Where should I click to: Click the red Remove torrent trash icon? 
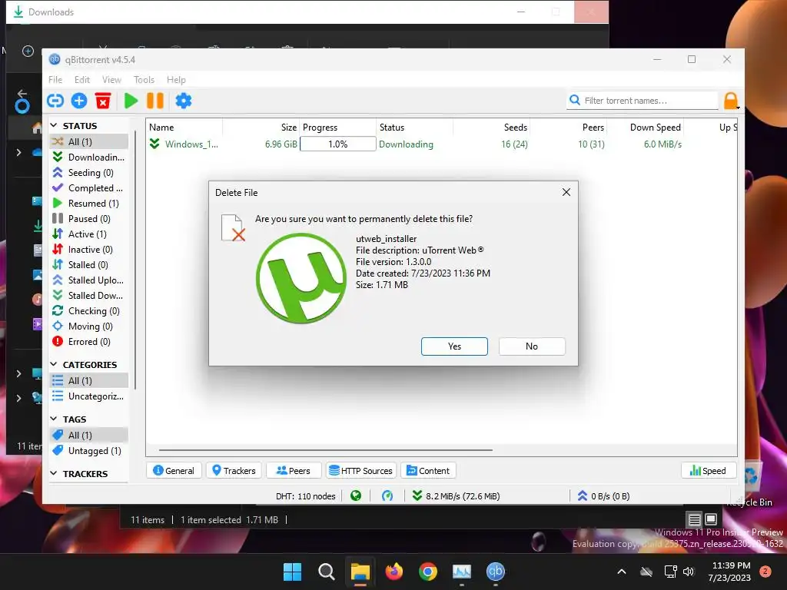(x=103, y=101)
